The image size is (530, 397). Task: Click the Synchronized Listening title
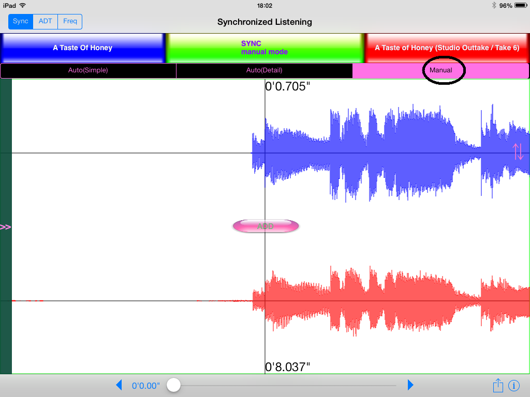coord(264,22)
